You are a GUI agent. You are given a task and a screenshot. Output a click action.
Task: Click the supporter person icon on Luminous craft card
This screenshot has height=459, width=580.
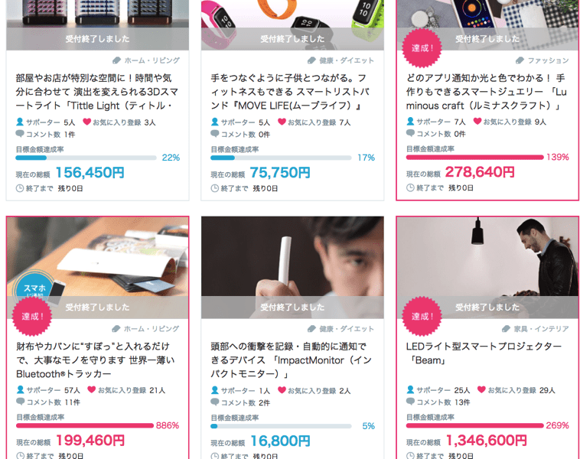pos(410,122)
